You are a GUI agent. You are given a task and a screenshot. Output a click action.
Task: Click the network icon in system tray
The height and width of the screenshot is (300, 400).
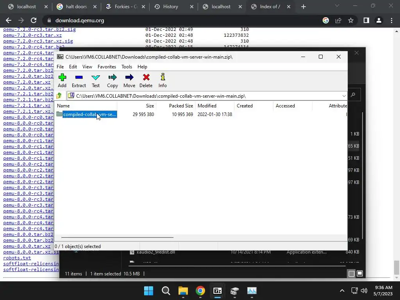point(354,291)
